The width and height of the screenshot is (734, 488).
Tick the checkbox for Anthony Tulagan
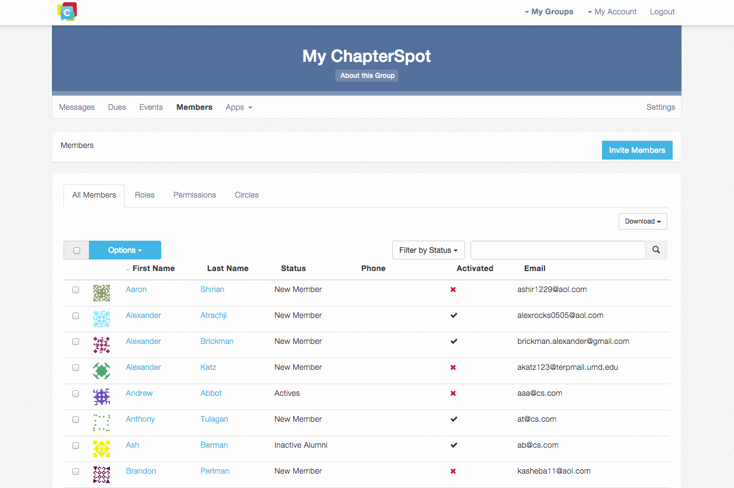(76, 420)
